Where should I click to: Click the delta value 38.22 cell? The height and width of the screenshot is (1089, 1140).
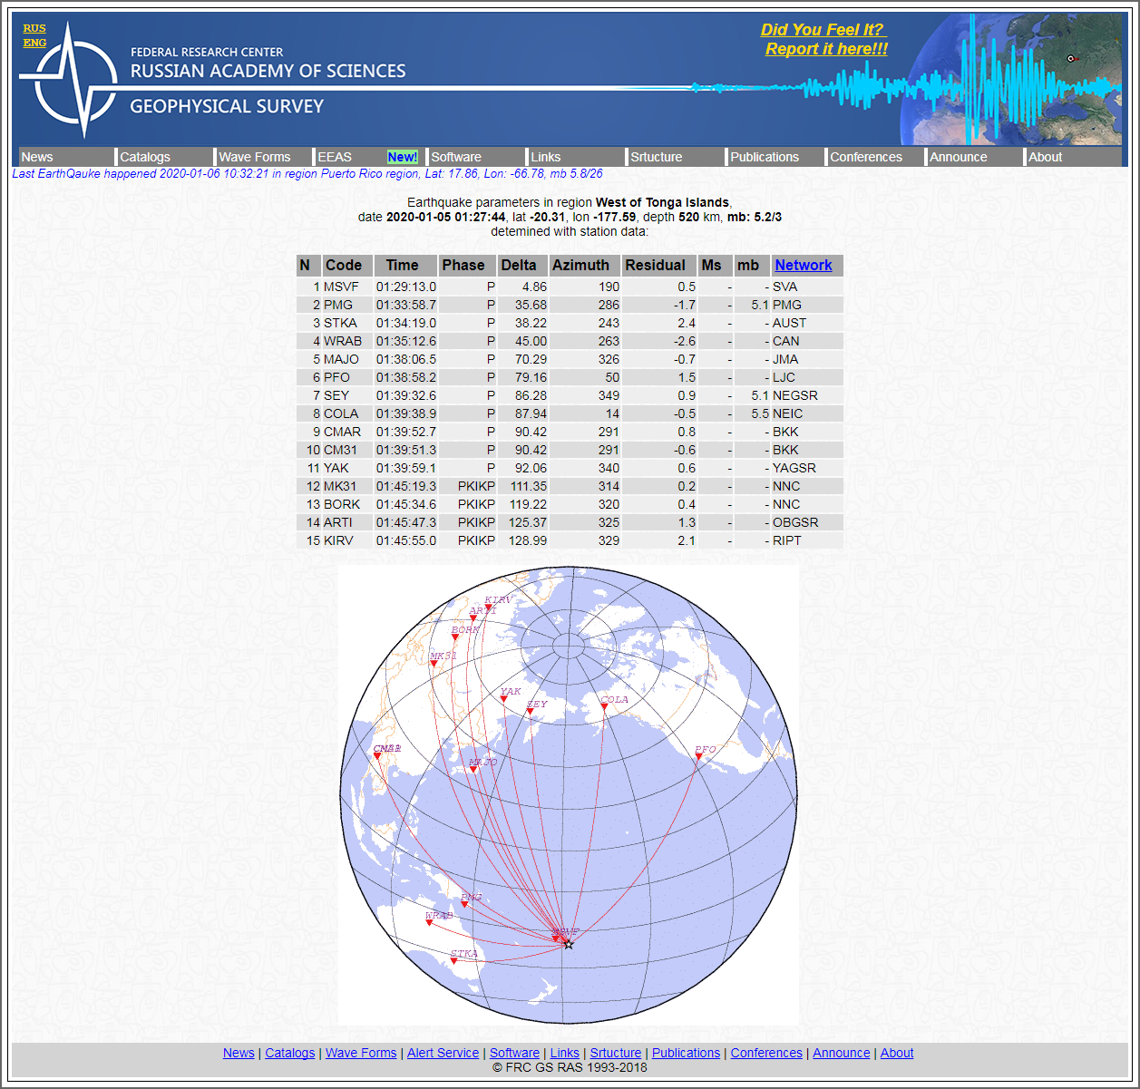523,323
